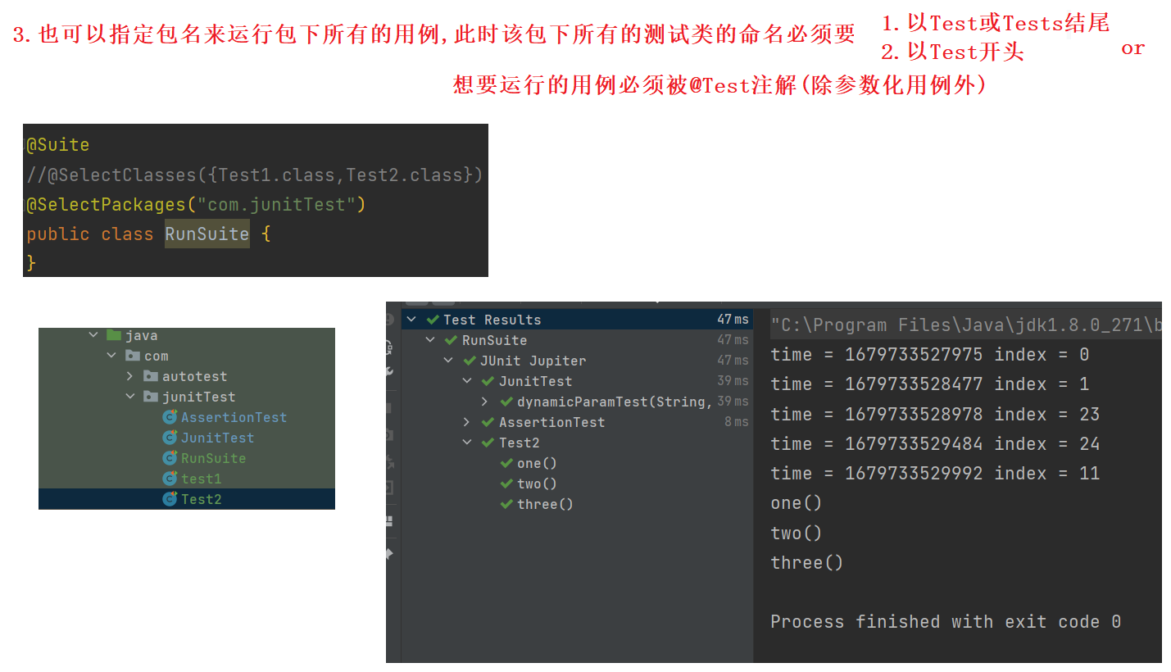Click the com package folder icon

coord(132,356)
